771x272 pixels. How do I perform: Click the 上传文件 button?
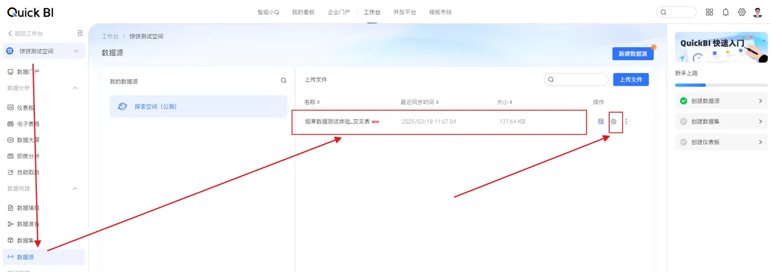point(631,80)
